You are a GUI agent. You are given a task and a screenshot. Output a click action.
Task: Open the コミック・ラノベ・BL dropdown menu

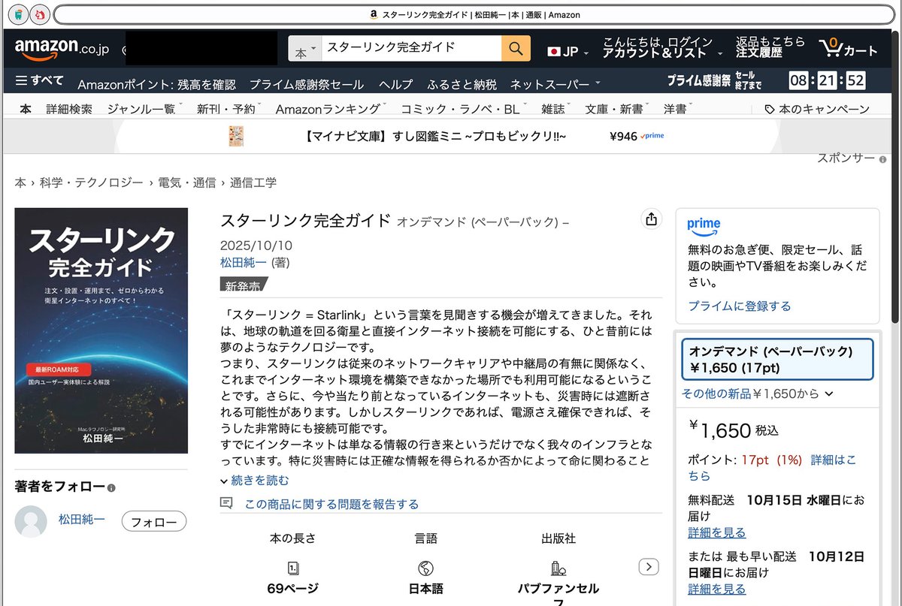click(464, 109)
